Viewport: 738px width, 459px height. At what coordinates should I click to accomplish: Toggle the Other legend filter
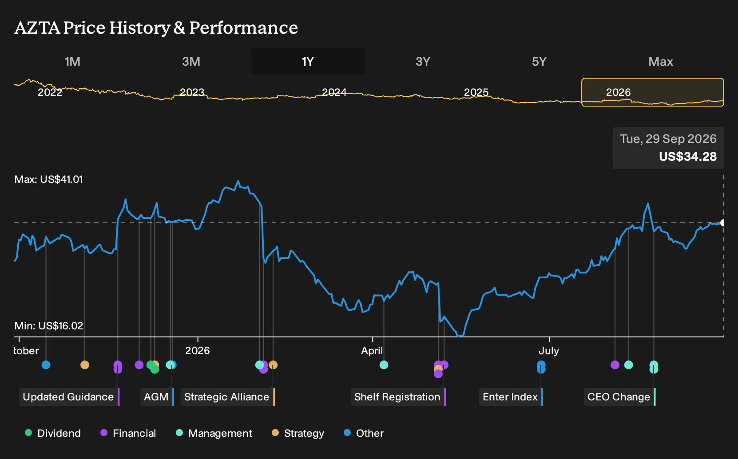coord(364,433)
